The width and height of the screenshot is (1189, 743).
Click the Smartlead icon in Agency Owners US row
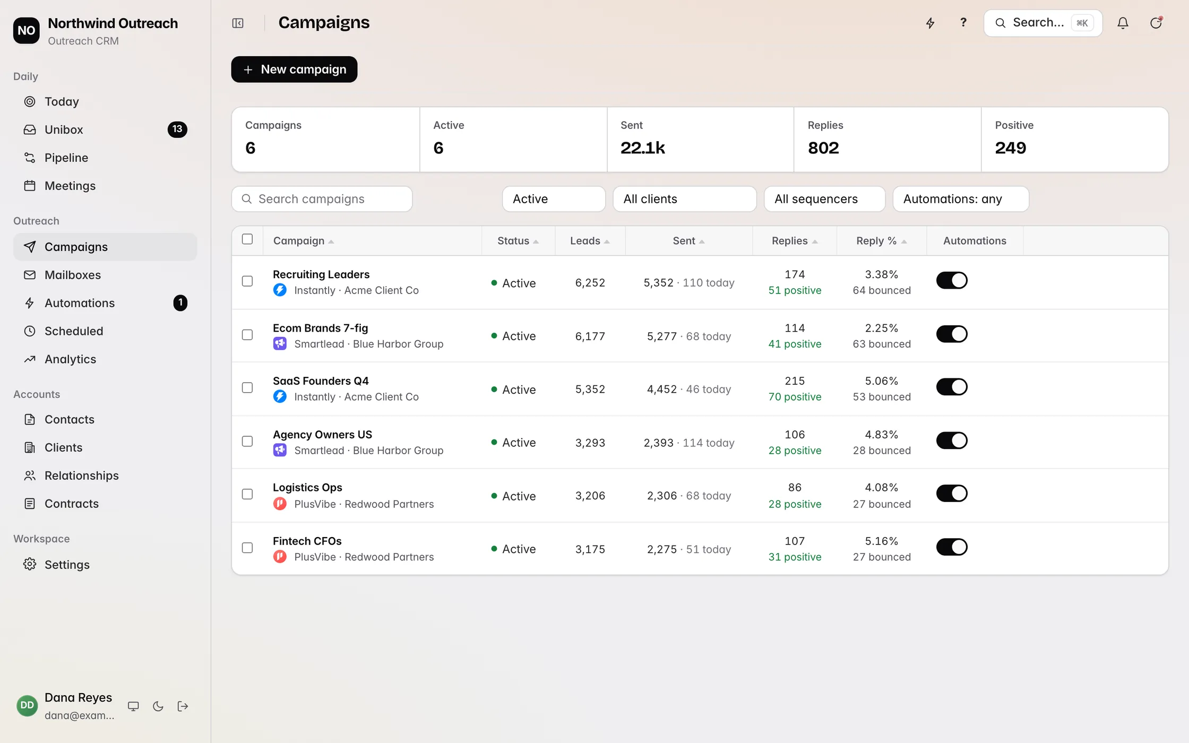280,450
